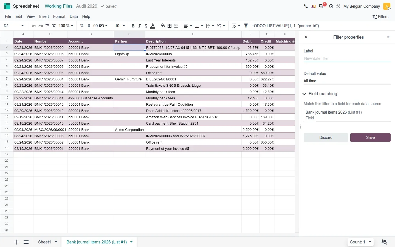395x247 pixels.
Task: Open the text rotation dropdown
Action: [x=221, y=26]
